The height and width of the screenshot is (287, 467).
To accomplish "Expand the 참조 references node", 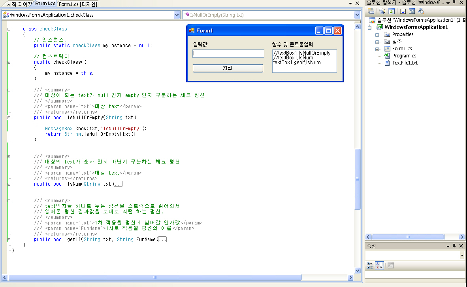I will [x=377, y=42].
